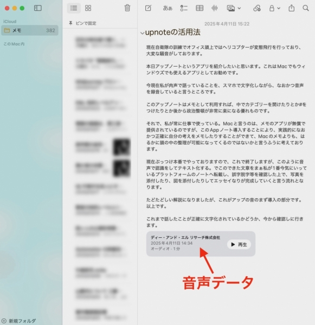Image resolution: width=315 pixels, height=325 pixels.
Task: Open note search
Action: coord(306,8)
